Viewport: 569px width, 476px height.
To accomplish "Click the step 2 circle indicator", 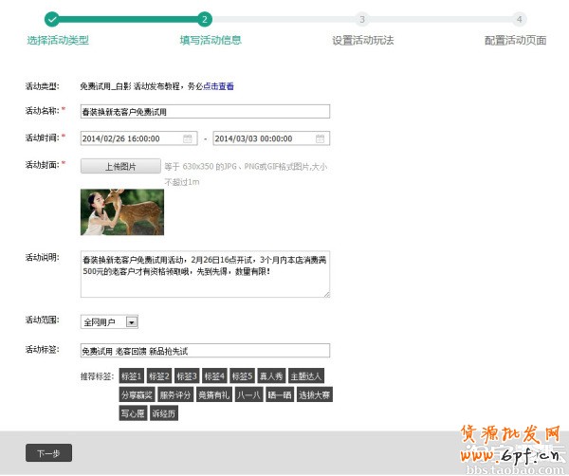I will pos(205,18).
